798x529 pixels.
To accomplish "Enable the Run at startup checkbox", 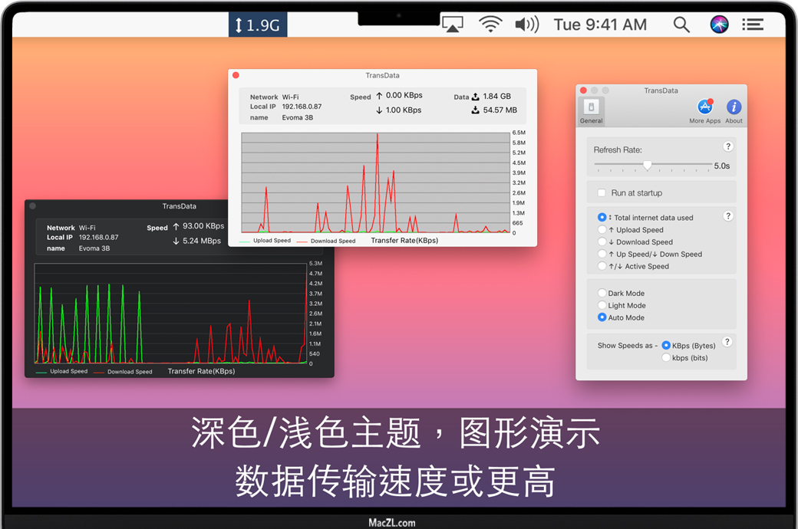I will click(x=602, y=192).
